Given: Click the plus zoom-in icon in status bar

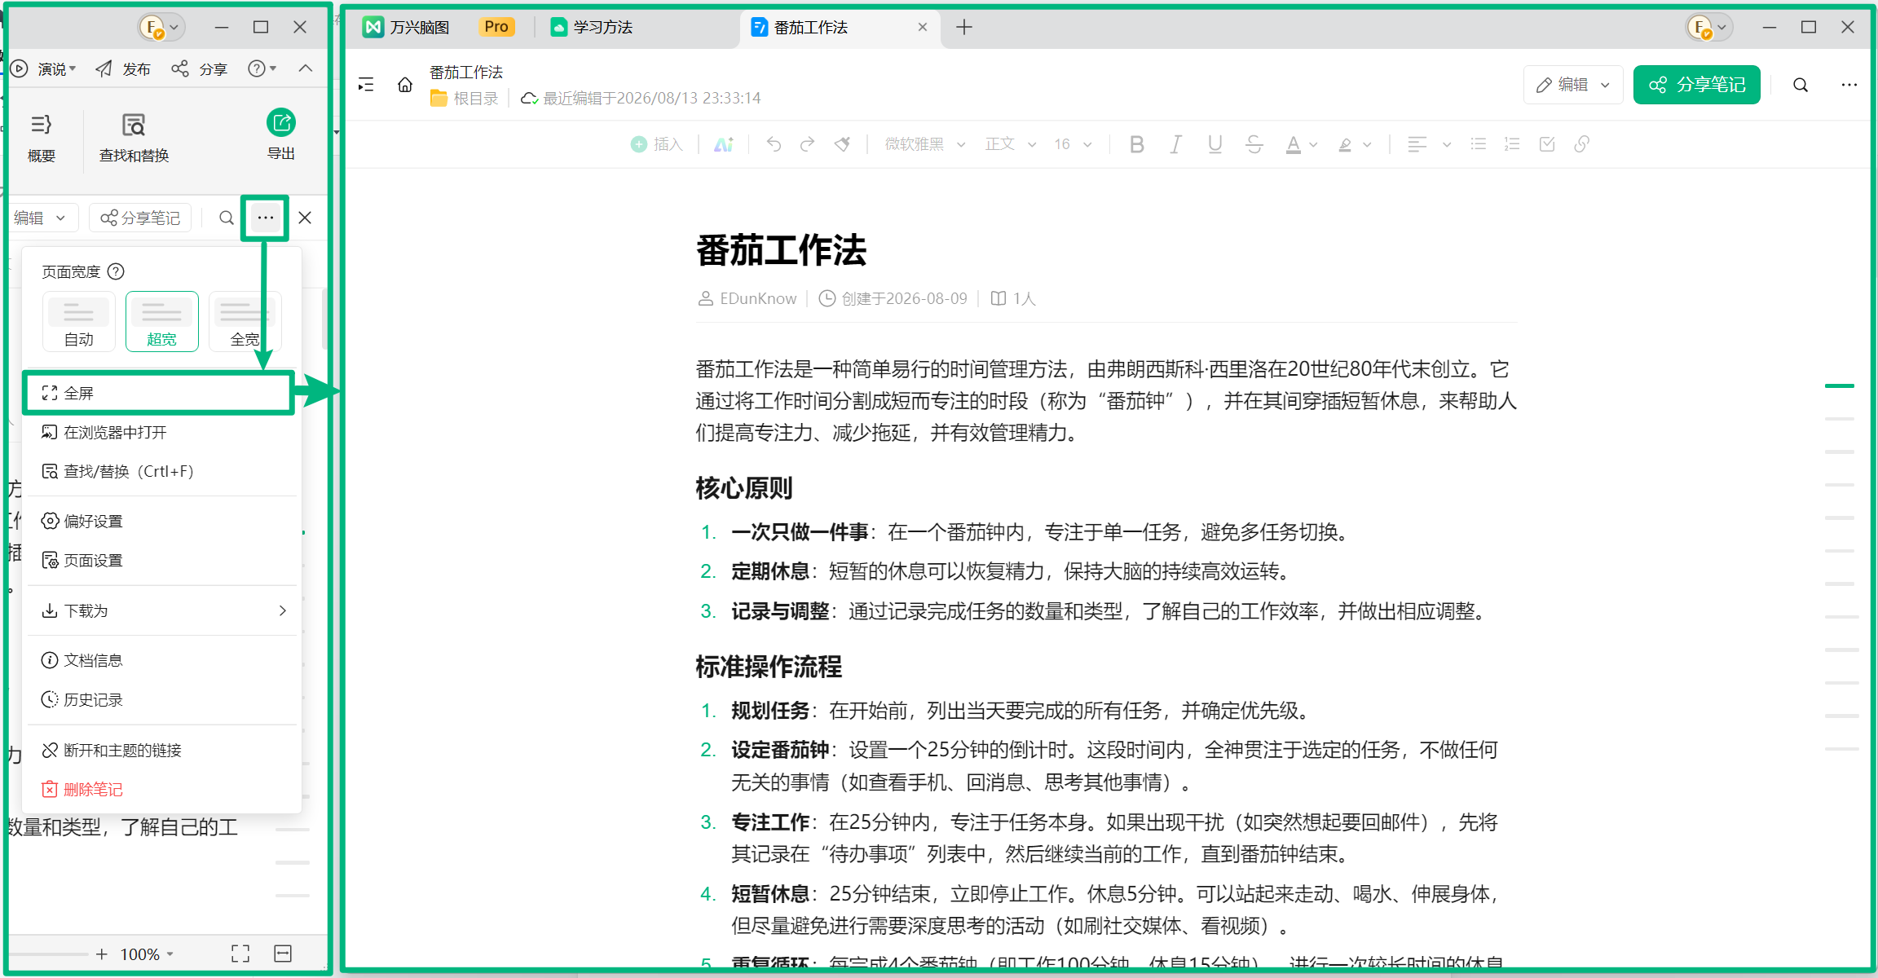Looking at the screenshot, I should point(101,954).
